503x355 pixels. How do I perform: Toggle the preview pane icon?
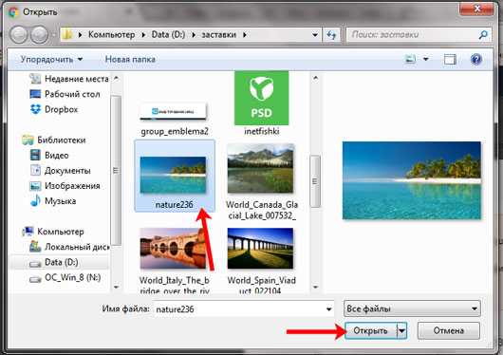pyautogui.click(x=450, y=60)
